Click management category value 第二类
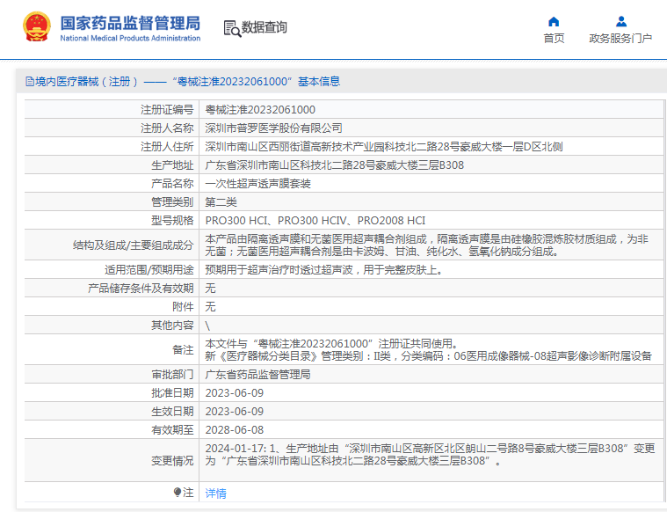667x512 pixels. click(x=221, y=202)
